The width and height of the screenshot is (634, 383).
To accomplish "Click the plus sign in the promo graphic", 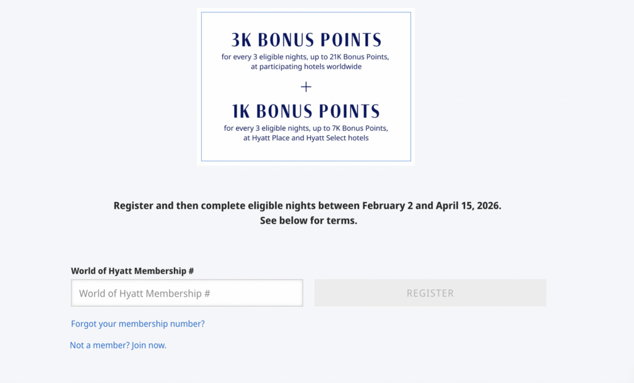I will [305, 87].
